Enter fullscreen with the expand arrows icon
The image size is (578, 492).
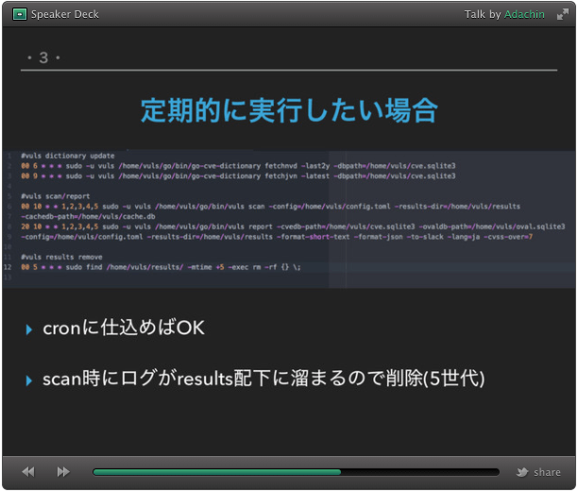(x=562, y=14)
